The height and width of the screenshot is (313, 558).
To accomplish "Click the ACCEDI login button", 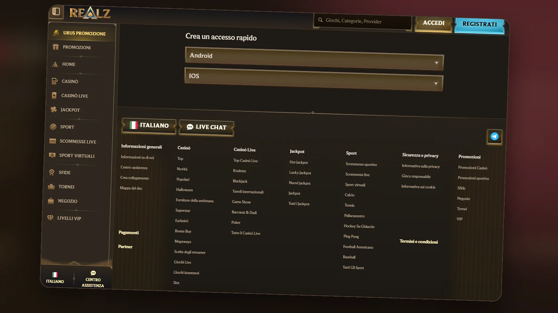I will (x=433, y=23).
